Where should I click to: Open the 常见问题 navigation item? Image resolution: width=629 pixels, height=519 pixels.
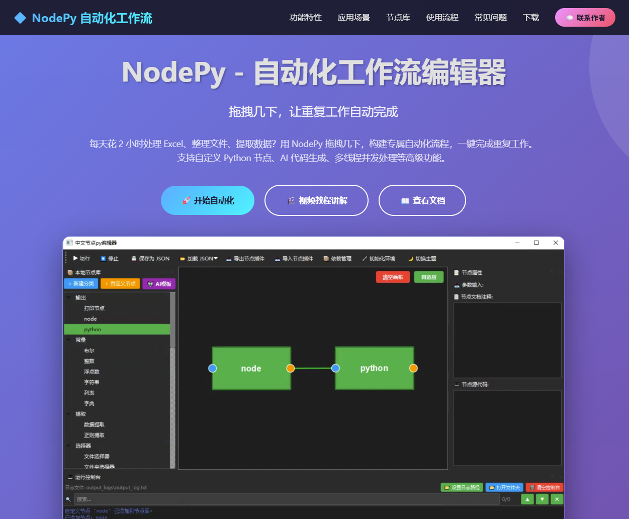[x=490, y=18]
